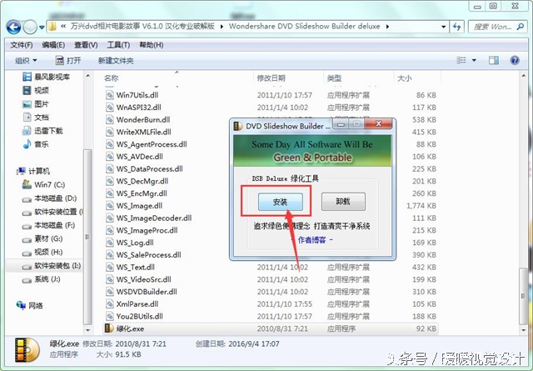The image size is (533, 371).
Task: Select WonderBurn.dll file
Action: click(143, 119)
